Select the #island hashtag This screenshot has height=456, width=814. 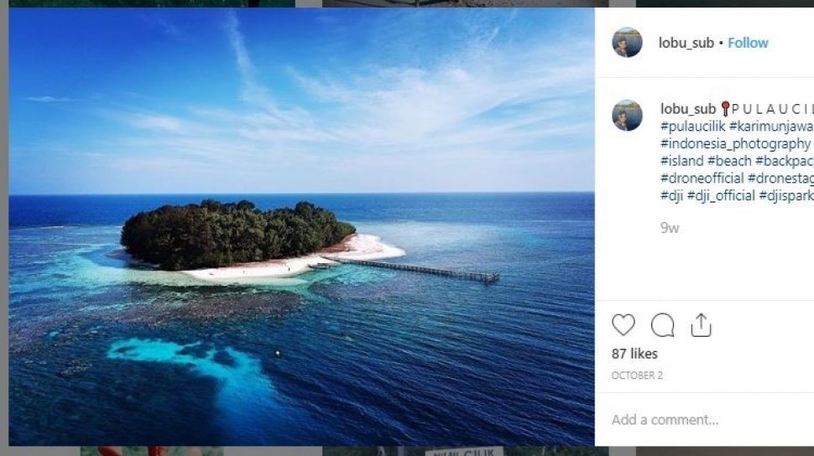[x=682, y=161]
